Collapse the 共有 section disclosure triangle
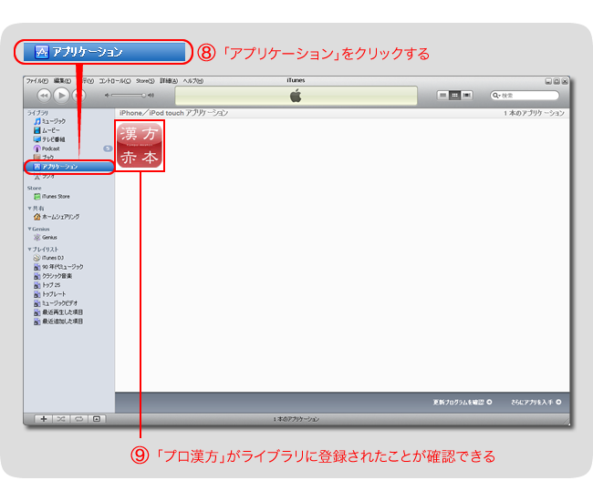 tap(29, 208)
